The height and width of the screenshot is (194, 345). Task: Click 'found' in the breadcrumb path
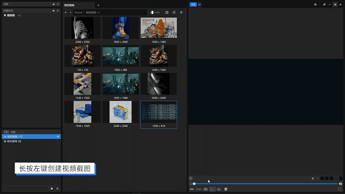point(78,12)
